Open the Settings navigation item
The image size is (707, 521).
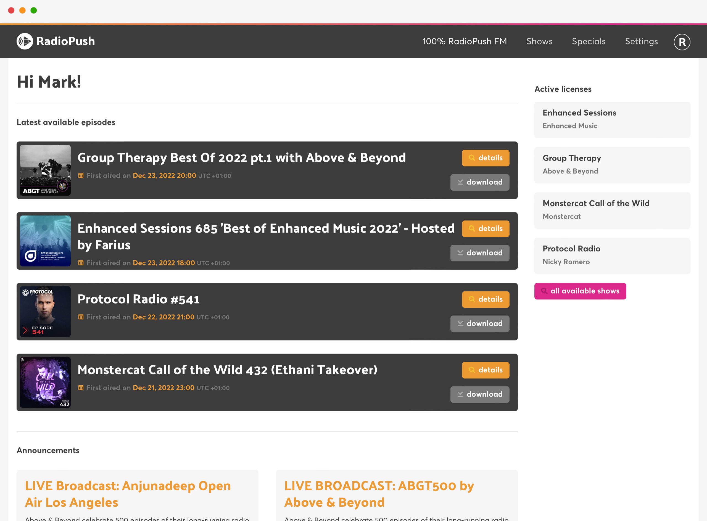click(641, 41)
